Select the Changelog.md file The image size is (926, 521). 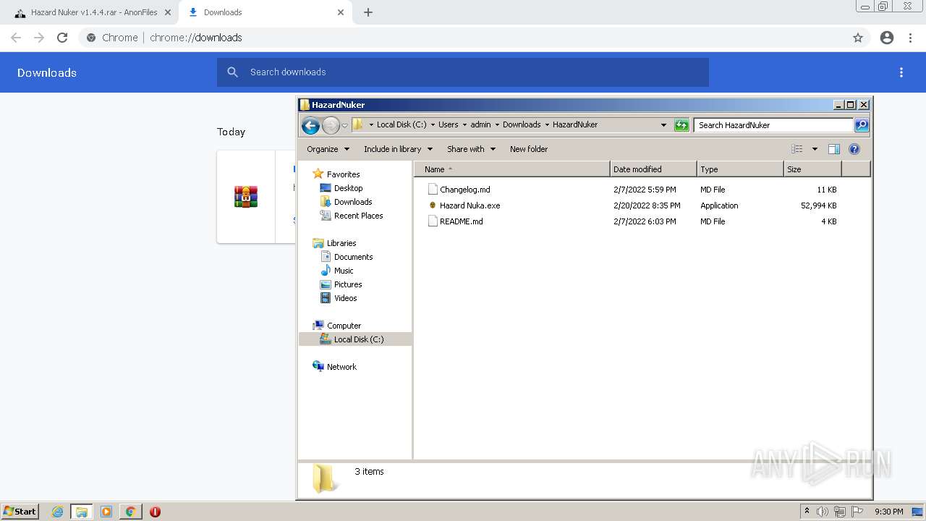[464, 190]
